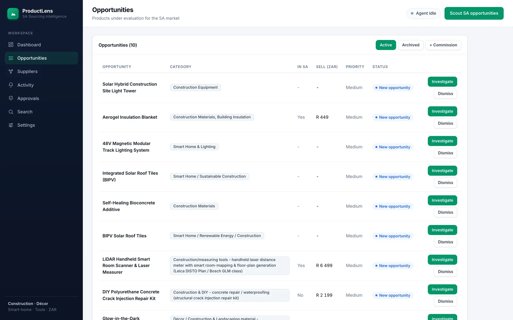Dismiss 48V Magnetic Modular Track Lighting System
Screen dimensions: 513x320
(x=445, y=153)
